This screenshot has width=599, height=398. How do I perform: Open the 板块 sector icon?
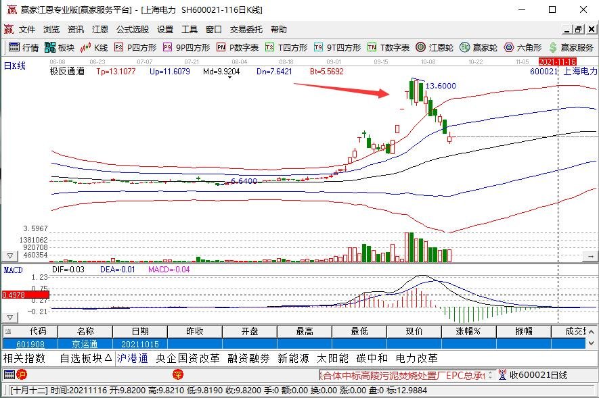60,47
